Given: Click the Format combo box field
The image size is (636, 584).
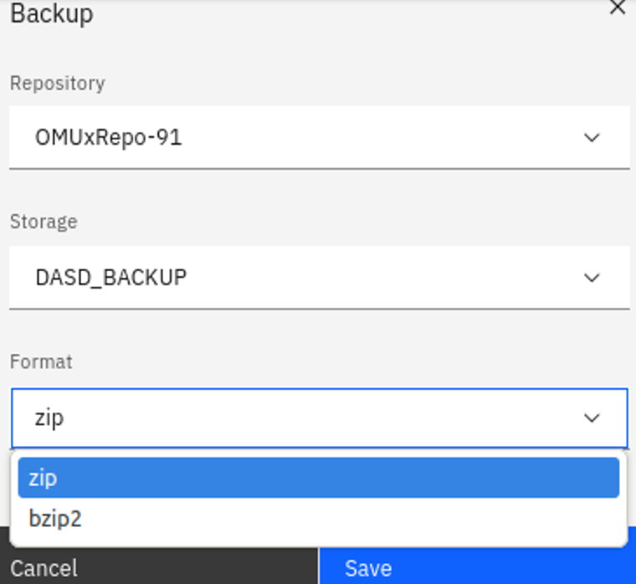Looking at the screenshot, I should coord(318,418).
